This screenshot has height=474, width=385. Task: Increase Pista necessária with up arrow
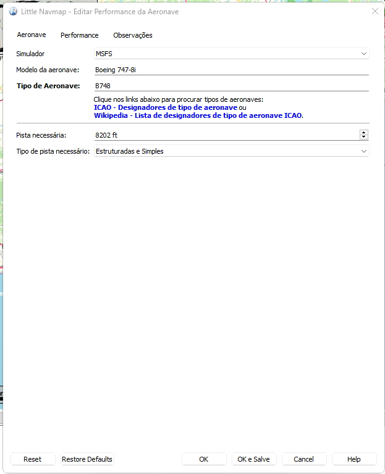(x=364, y=132)
